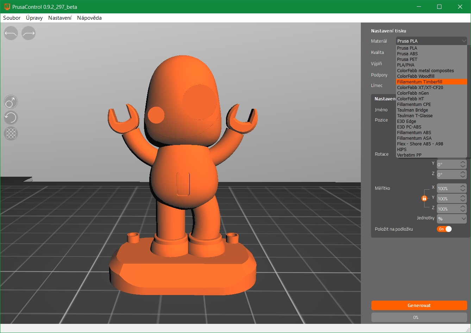Collapse the Materiál dropdown showing Prusa PLA
This screenshot has height=333, width=471.
(432, 41)
